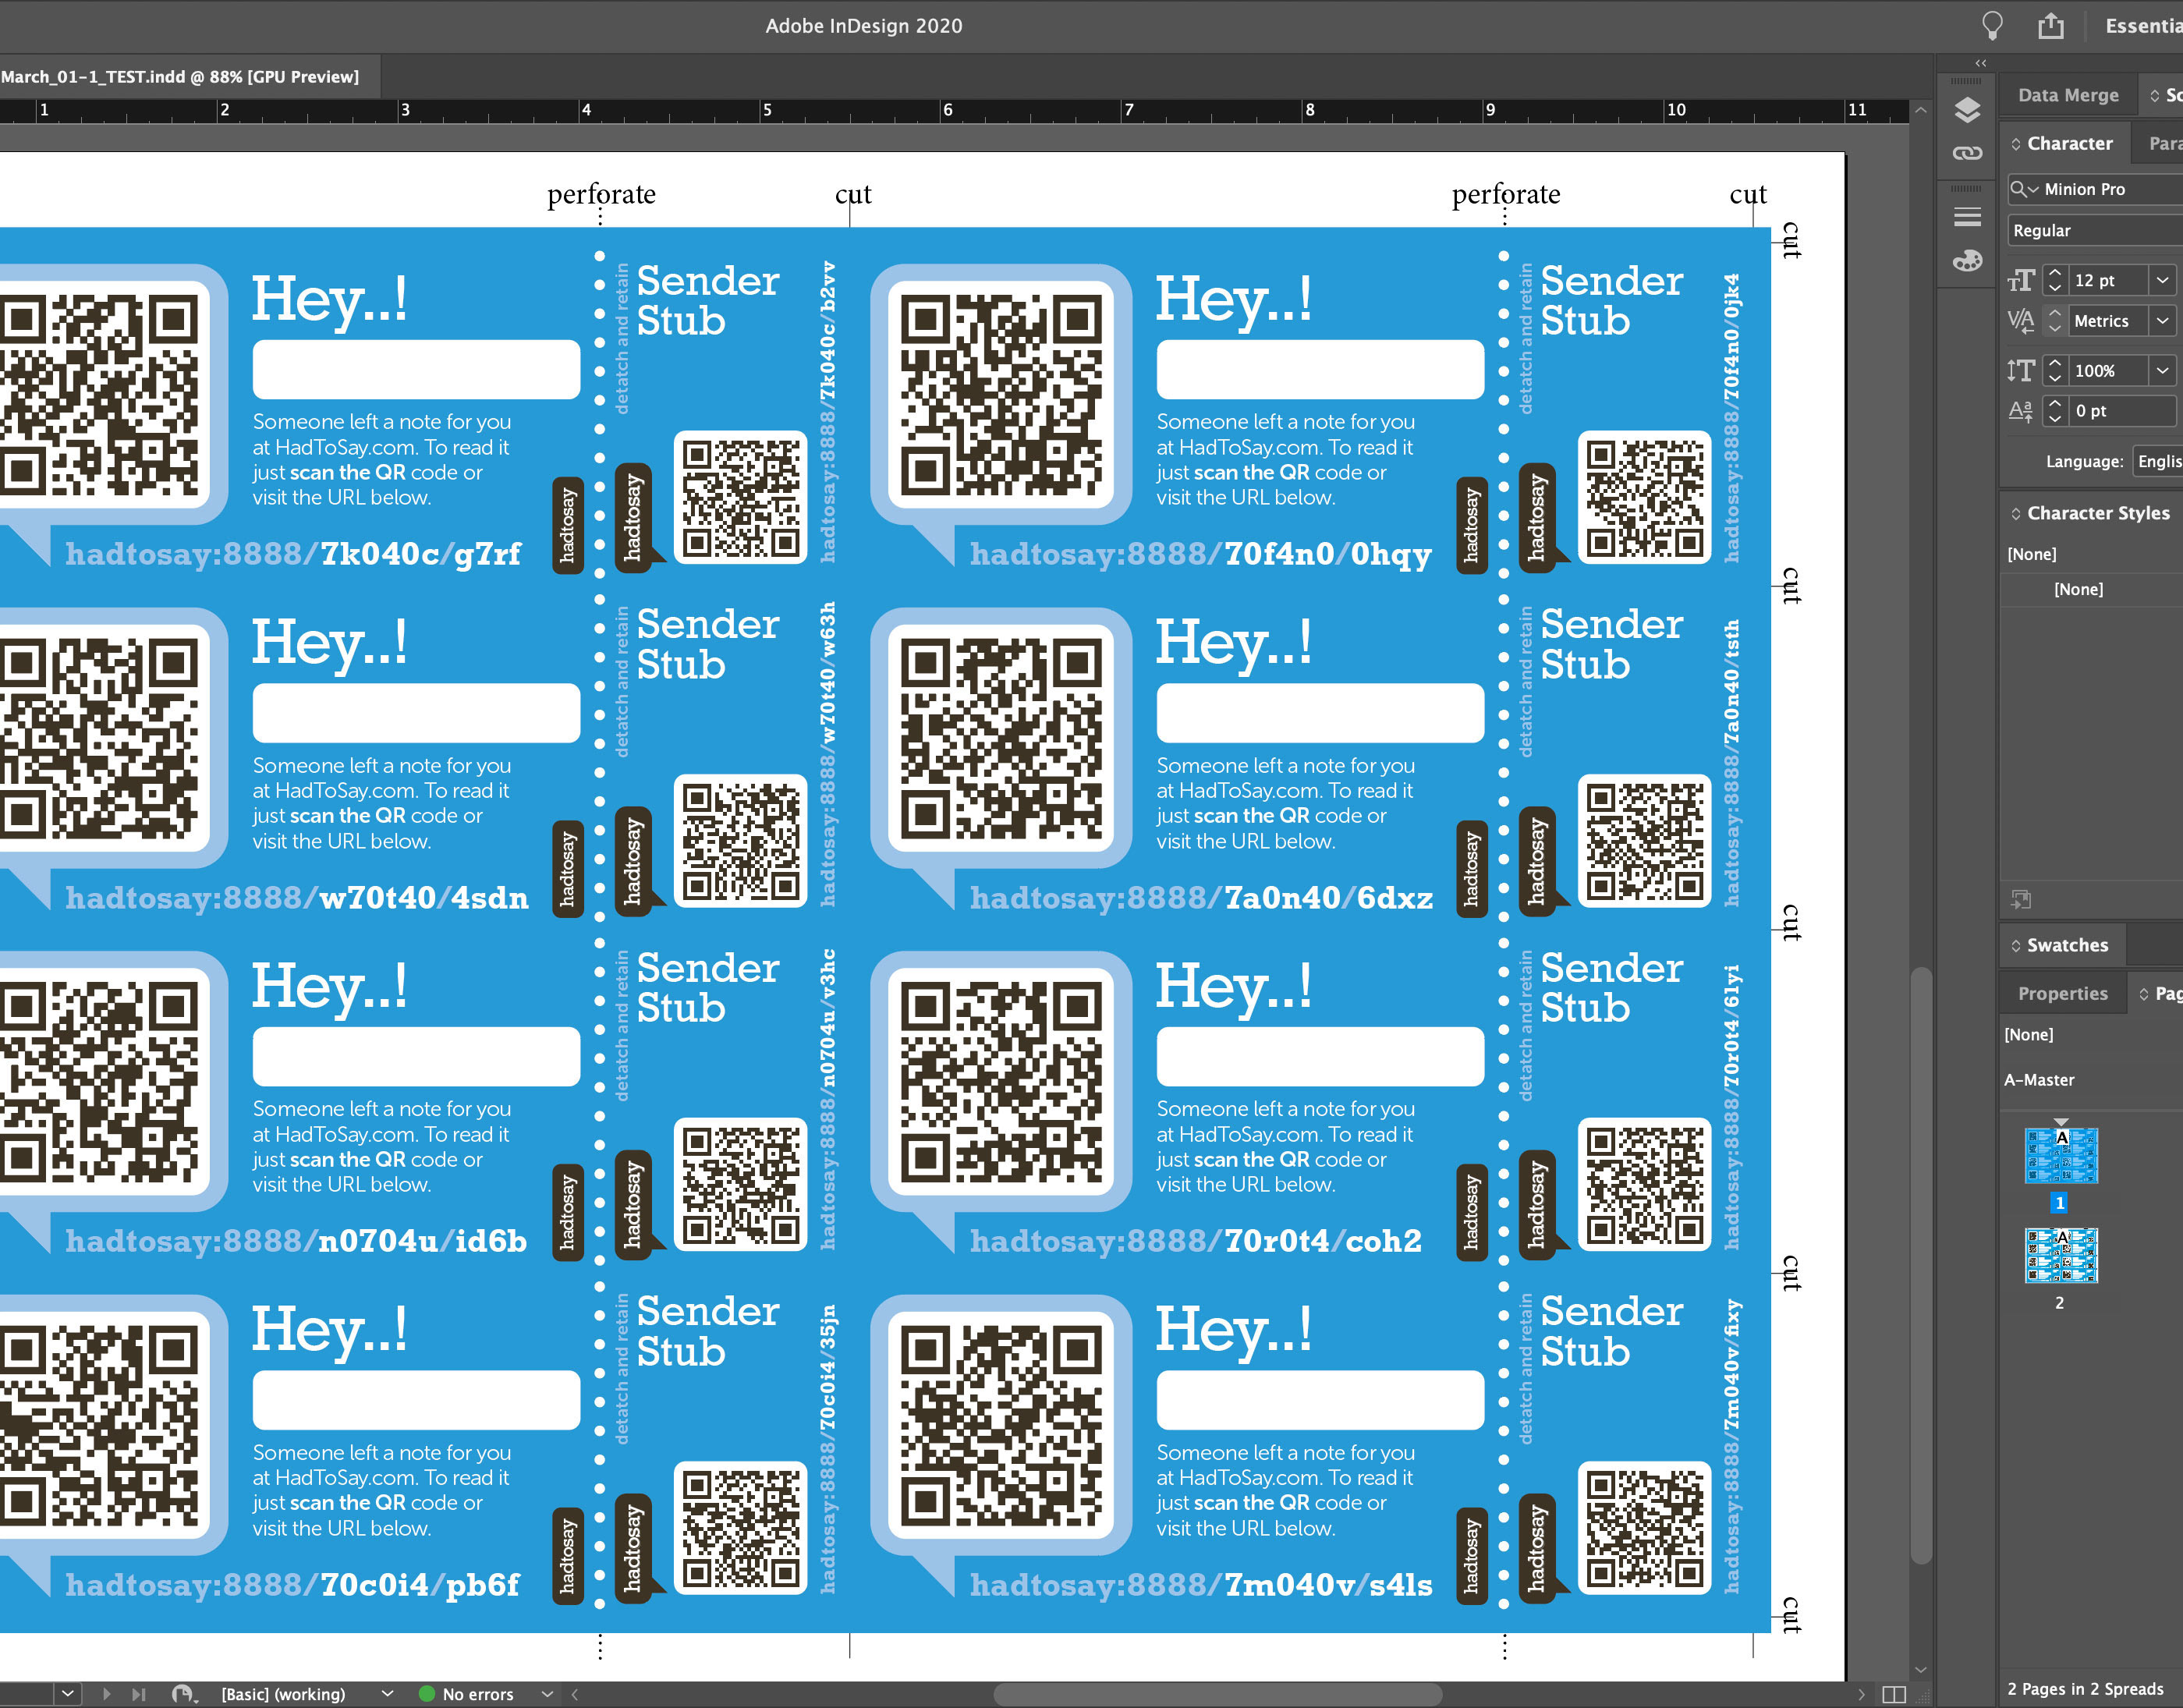
Task: Adjust the font size stepper arrows
Action: coord(2054,280)
